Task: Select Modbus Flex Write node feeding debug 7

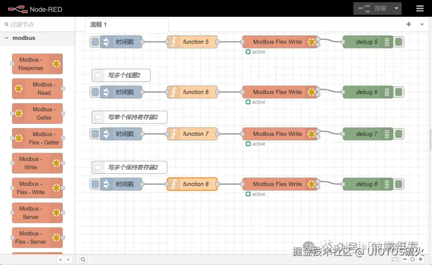Action: tap(280, 134)
